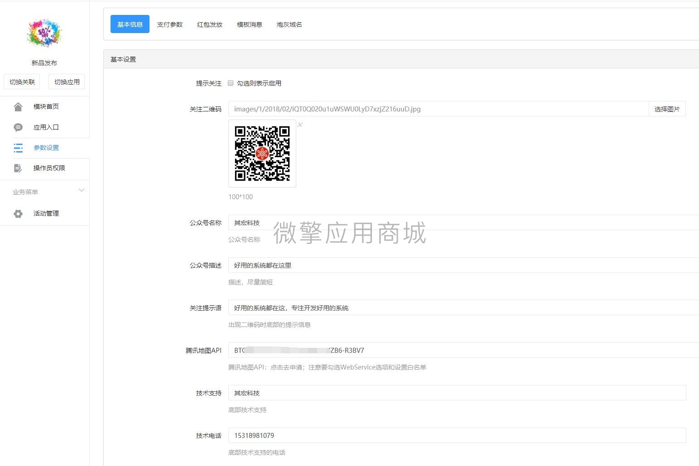The image size is (699, 466).
Task: Go to the 炮灰域名 tab
Action: [289, 24]
